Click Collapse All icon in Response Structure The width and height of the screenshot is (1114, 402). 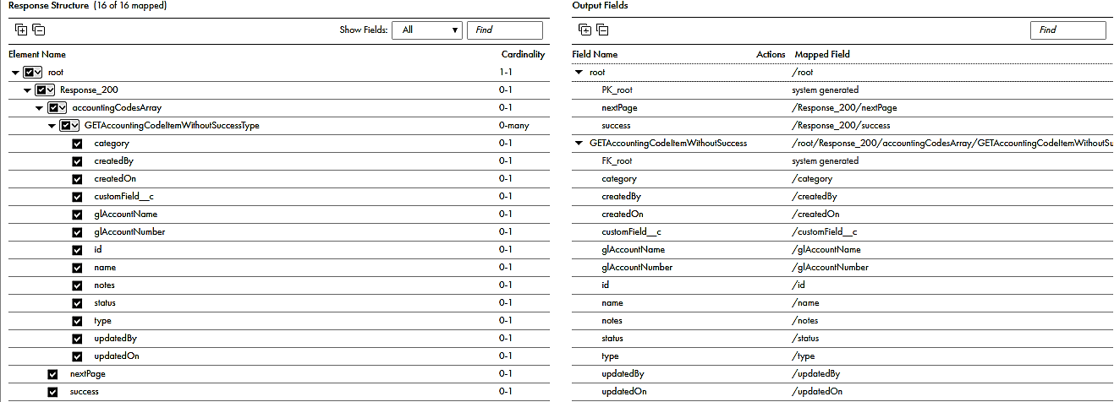[x=39, y=30]
